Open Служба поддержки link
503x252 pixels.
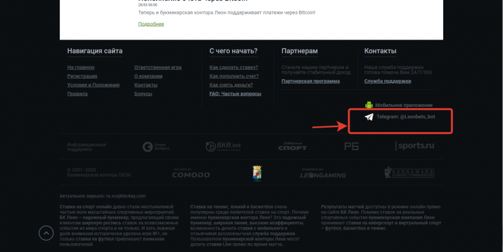tap(387, 81)
